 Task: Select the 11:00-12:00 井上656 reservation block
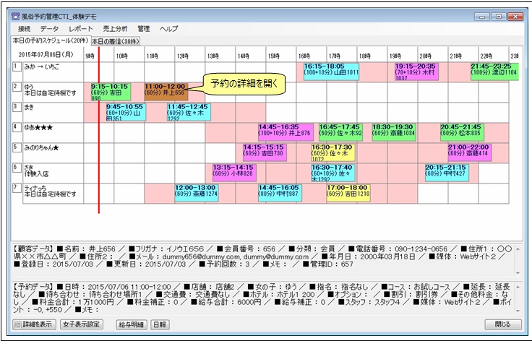click(166, 90)
